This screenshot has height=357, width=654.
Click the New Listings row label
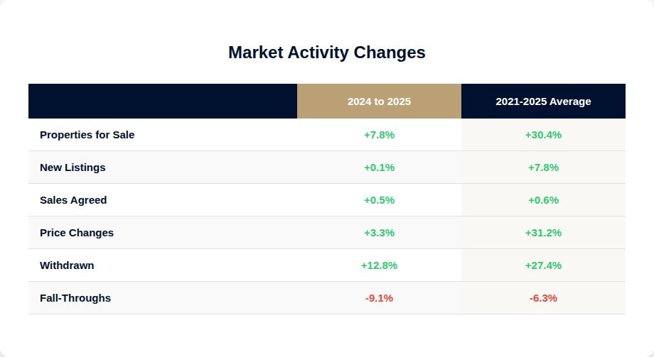(x=73, y=167)
